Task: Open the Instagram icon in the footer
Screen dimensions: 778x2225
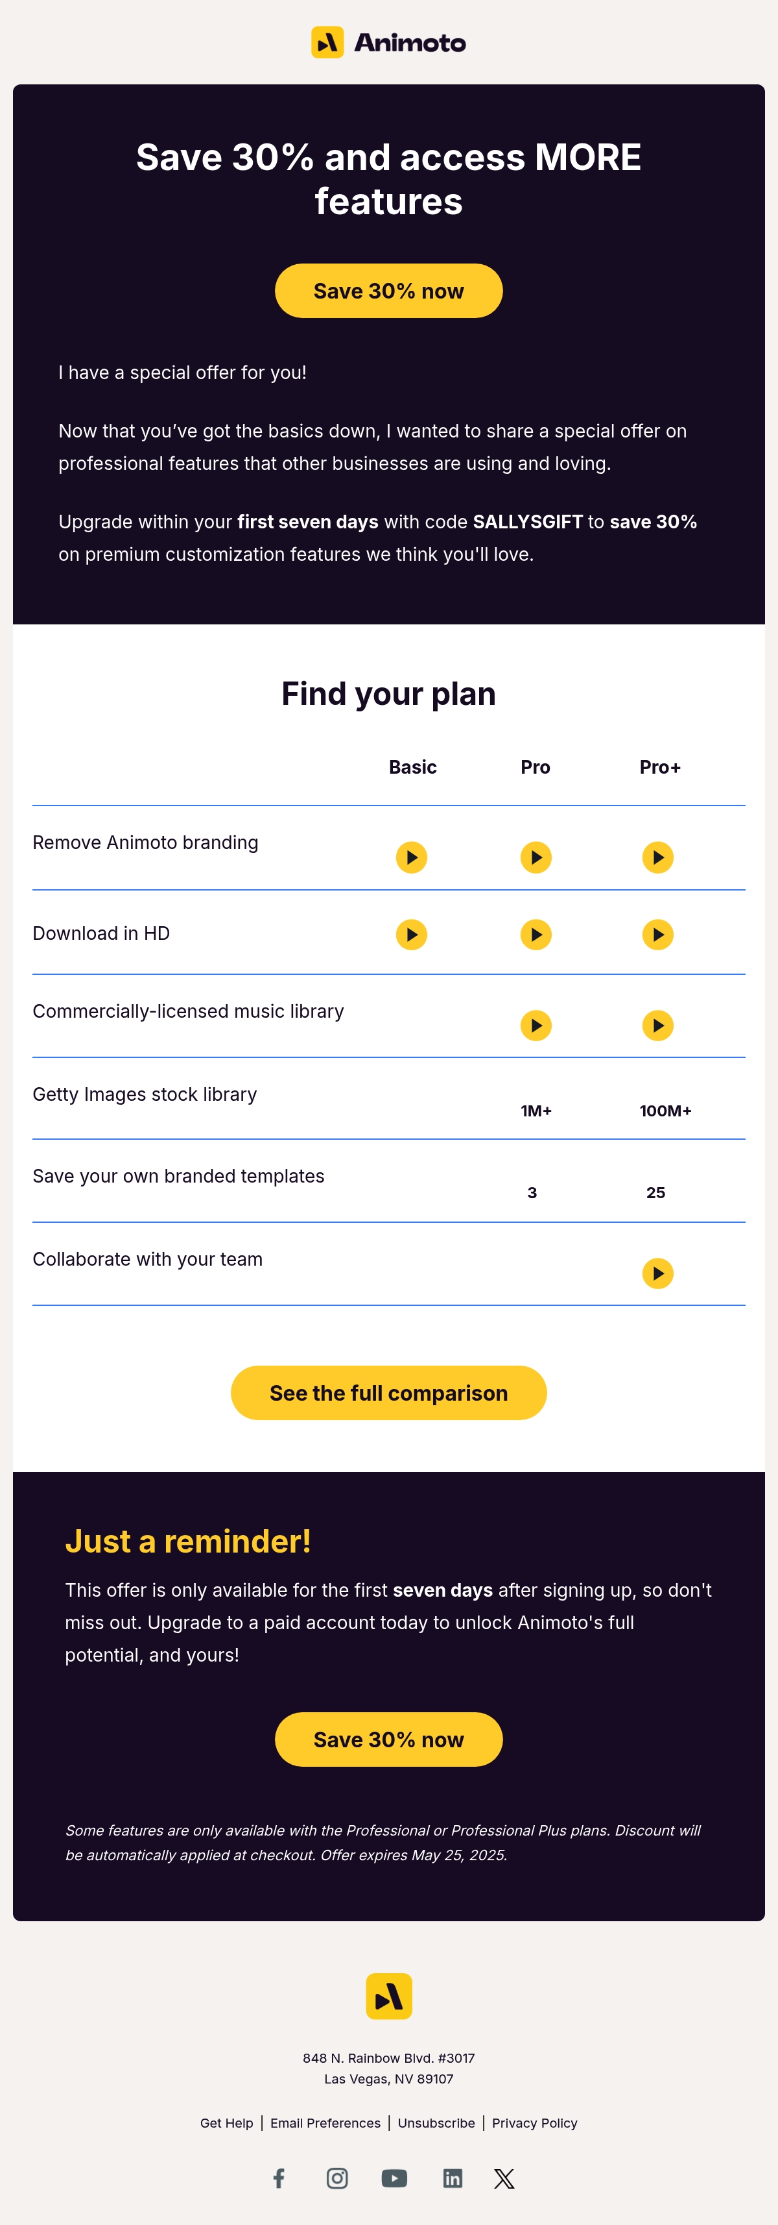Action: (x=337, y=2178)
